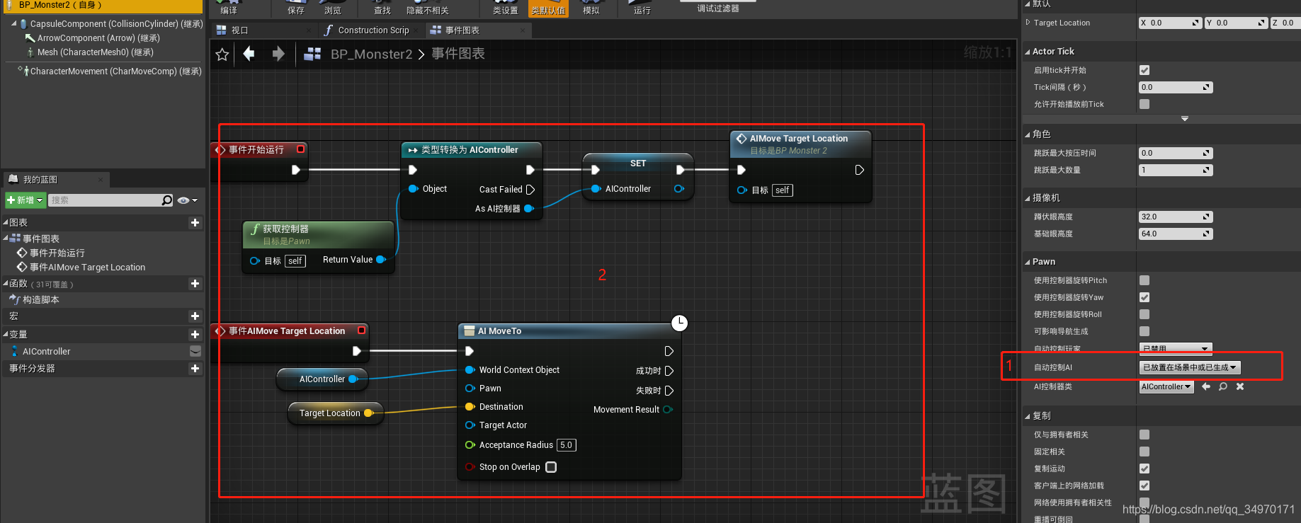The width and height of the screenshot is (1301, 523).
Task: Show advanced Actor Tick options arrow
Action: tap(1185, 119)
